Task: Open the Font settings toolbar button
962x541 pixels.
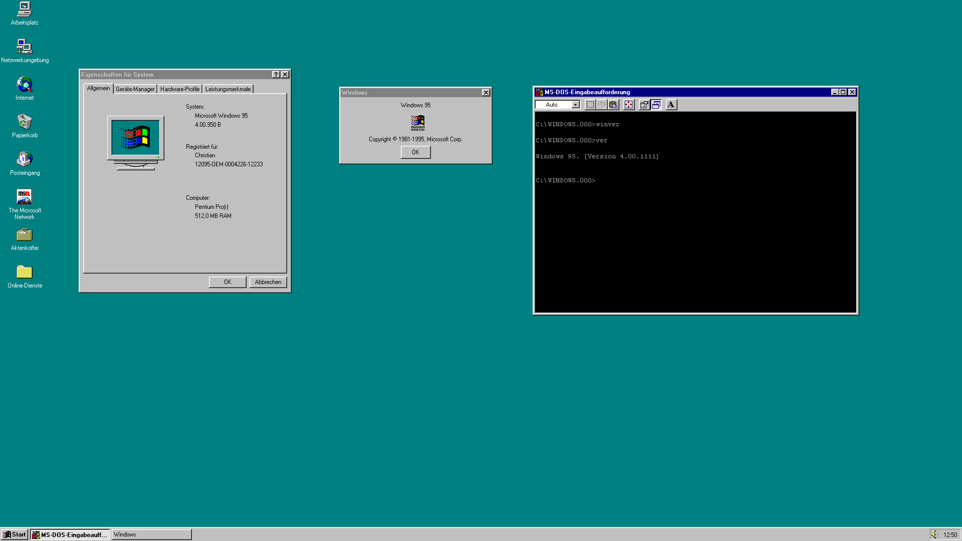Action: [671, 105]
